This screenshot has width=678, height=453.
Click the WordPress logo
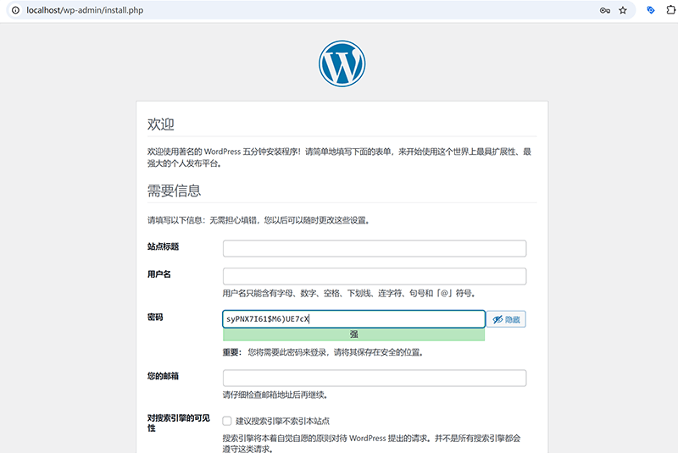pyautogui.click(x=342, y=64)
